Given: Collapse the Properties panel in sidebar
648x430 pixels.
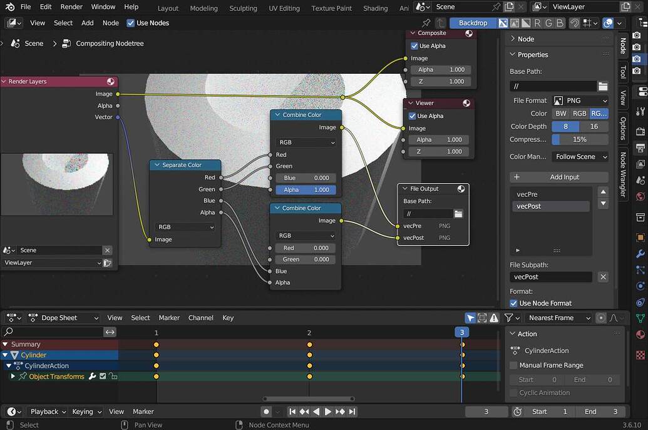Looking at the screenshot, I should 512,54.
